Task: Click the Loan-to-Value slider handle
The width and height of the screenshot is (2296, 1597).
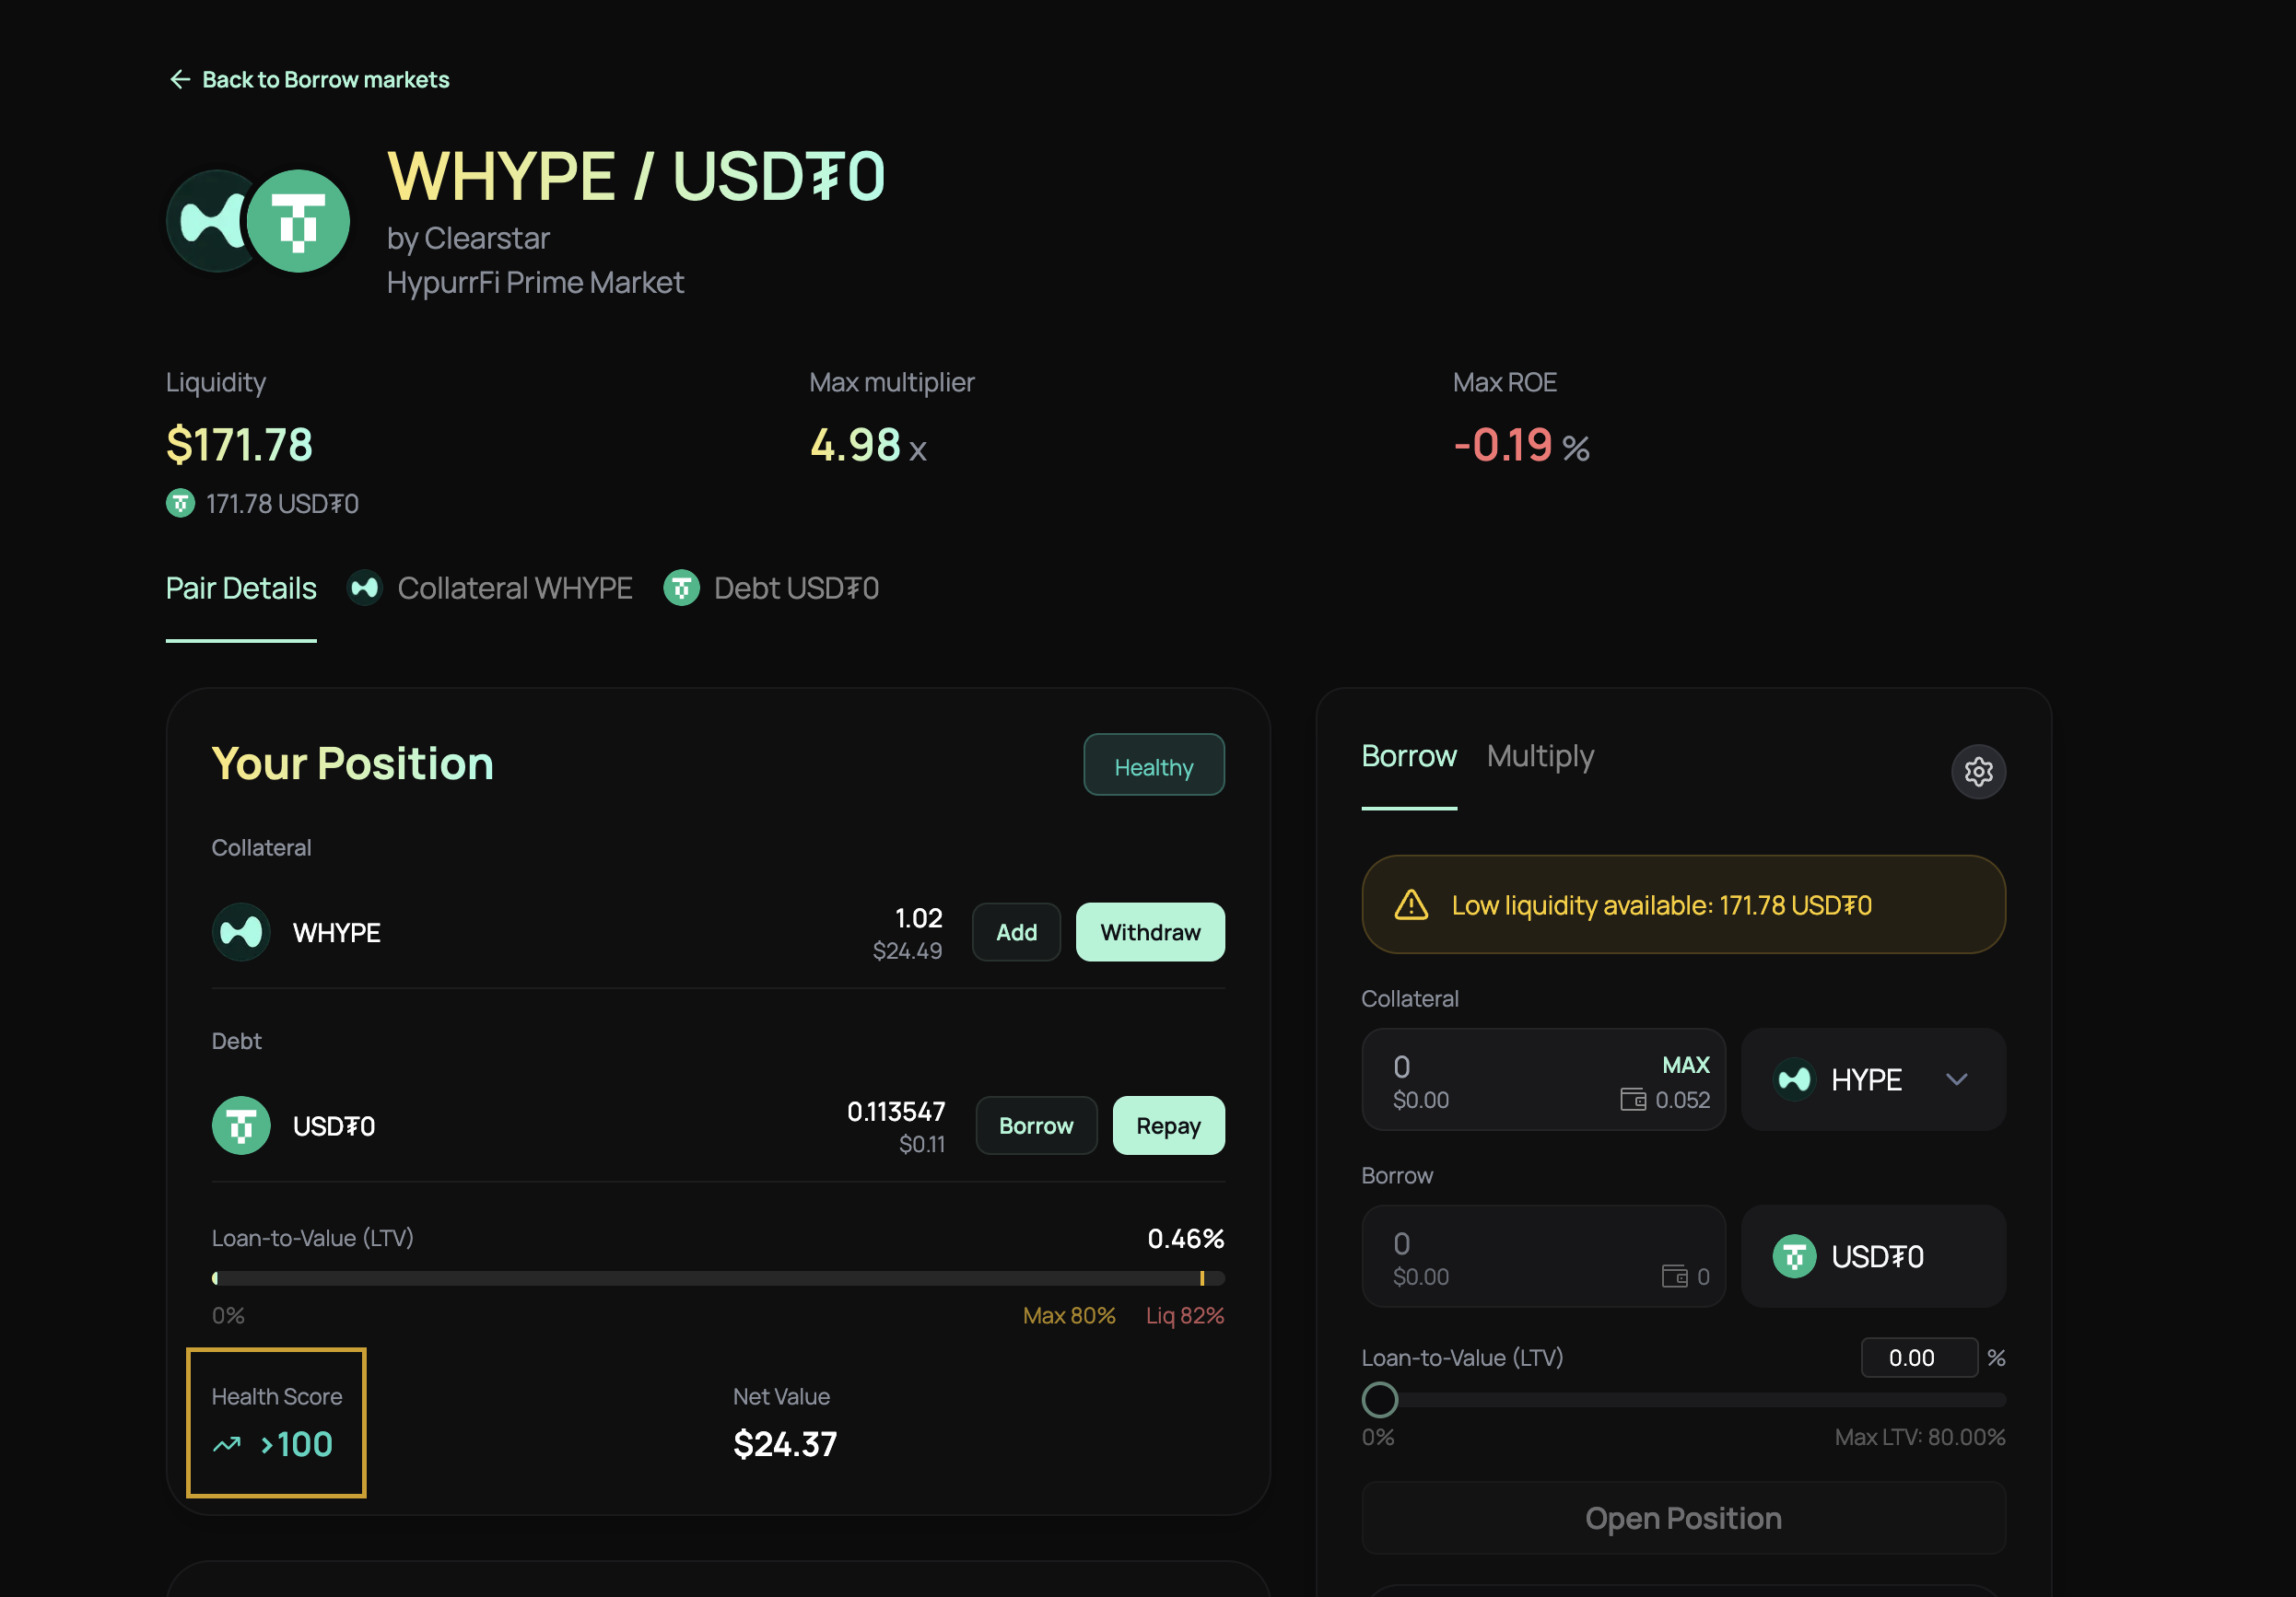Action: (x=1379, y=1399)
